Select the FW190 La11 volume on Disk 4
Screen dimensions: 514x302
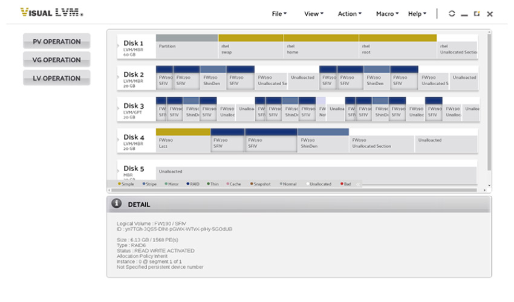click(183, 142)
